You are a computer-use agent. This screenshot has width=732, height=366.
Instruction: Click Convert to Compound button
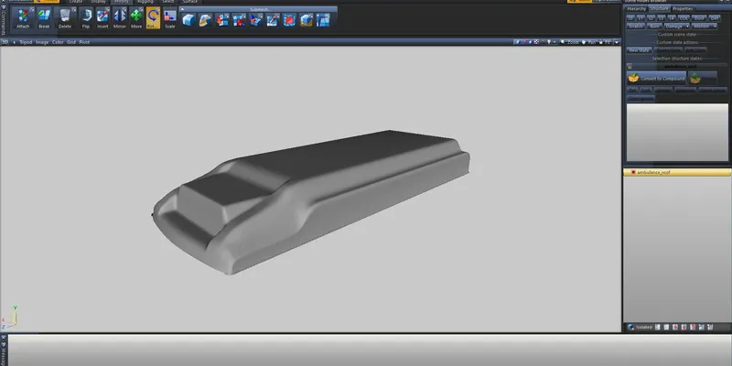[x=656, y=79]
